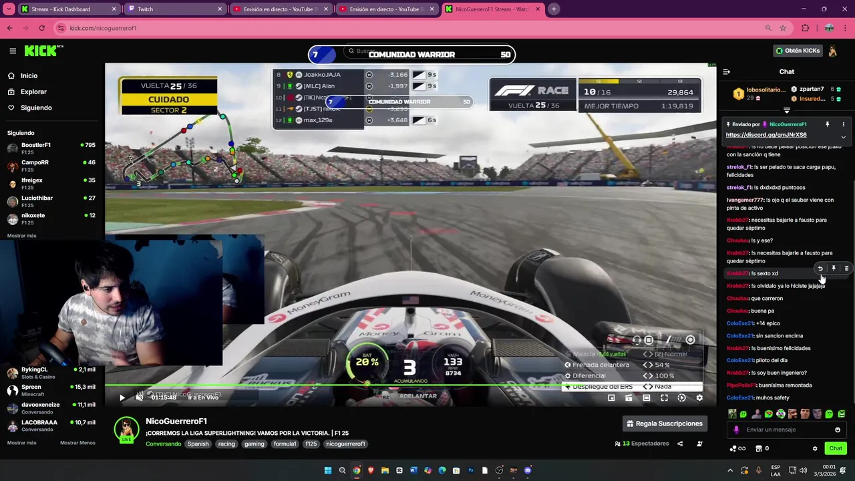855x481 pixels.
Task: Open video quality settings gear
Action: coord(699,397)
